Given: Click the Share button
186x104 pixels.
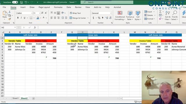Looking at the screenshot, I should click(x=173, y=7).
